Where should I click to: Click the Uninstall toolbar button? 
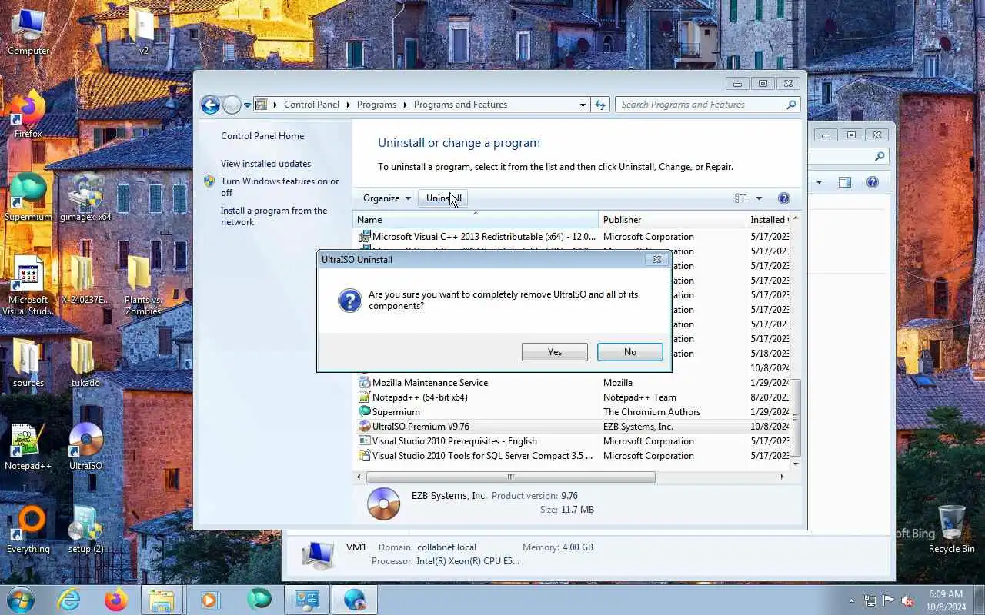pyautogui.click(x=443, y=198)
